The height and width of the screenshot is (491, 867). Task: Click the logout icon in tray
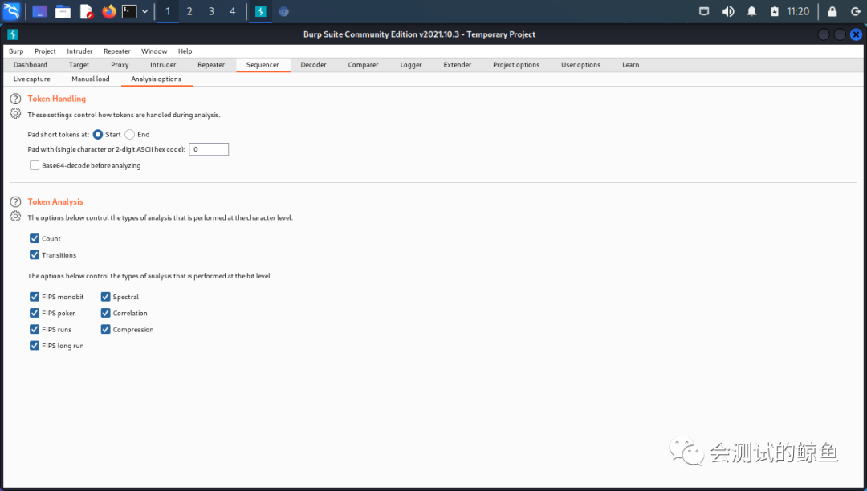(x=856, y=11)
